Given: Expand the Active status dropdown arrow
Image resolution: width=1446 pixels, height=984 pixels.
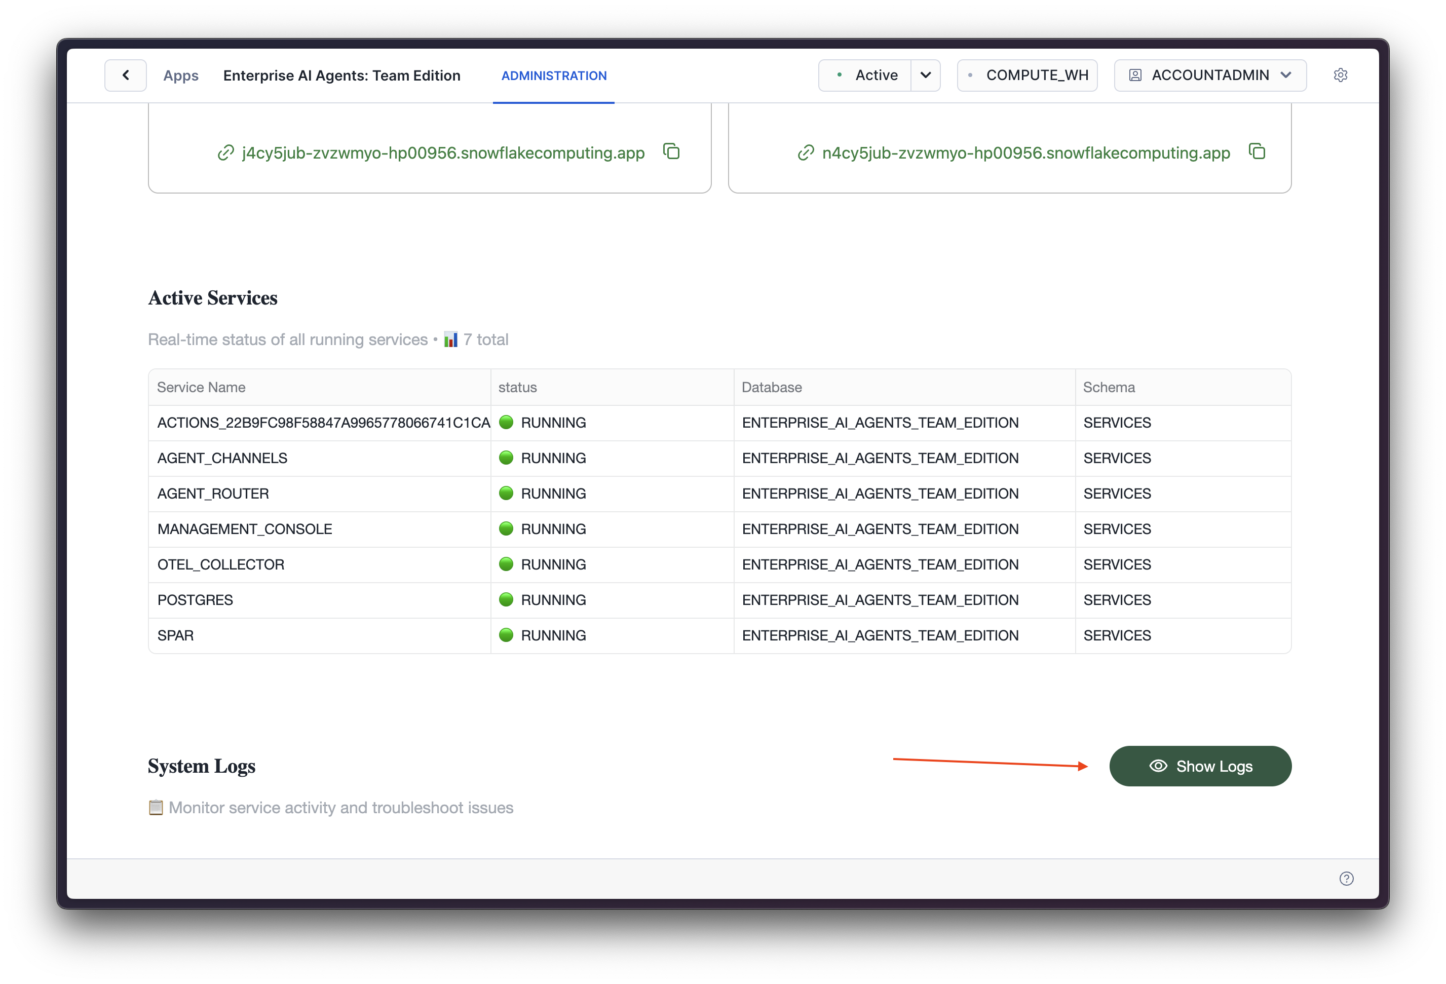Looking at the screenshot, I should pos(926,75).
